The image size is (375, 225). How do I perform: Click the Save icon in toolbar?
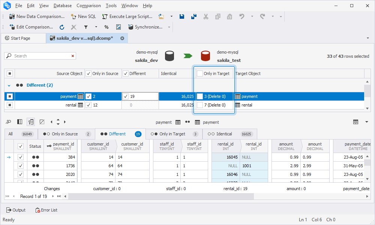point(182,16)
